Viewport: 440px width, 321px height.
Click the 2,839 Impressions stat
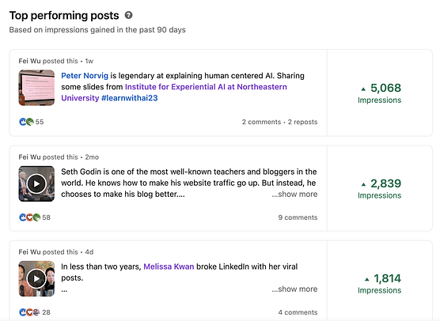380,188
